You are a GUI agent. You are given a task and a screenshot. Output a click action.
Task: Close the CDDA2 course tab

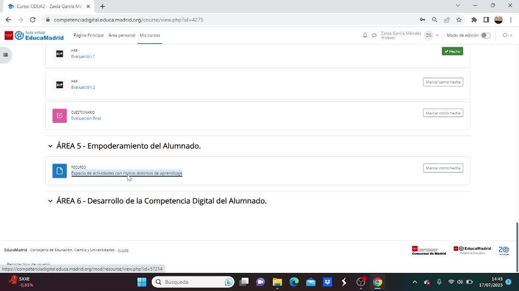pyautogui.click(x=88, y=6)
